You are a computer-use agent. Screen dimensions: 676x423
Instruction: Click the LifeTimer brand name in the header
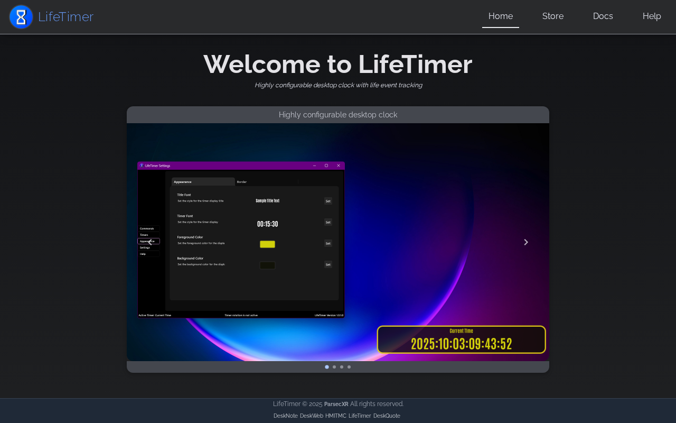[x=65, y=17]
